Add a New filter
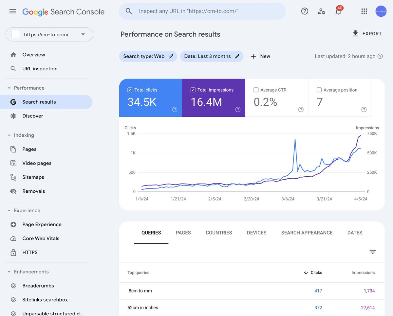The height and width of the screenshot is (316, 393). click(x=260, y=56)
